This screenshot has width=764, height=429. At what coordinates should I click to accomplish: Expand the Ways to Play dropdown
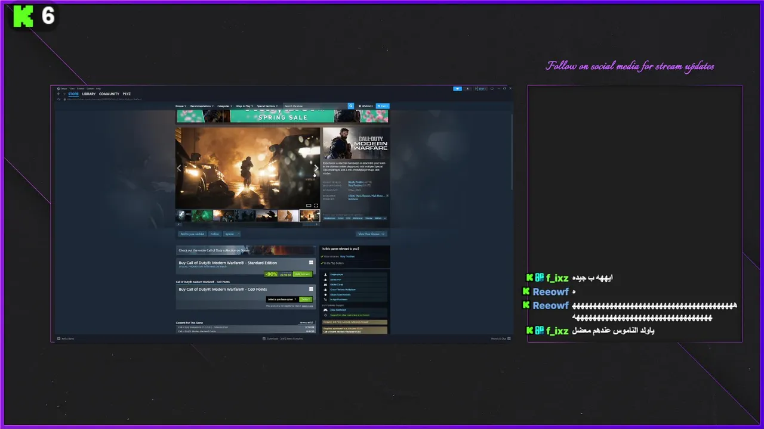coord(245,106)
